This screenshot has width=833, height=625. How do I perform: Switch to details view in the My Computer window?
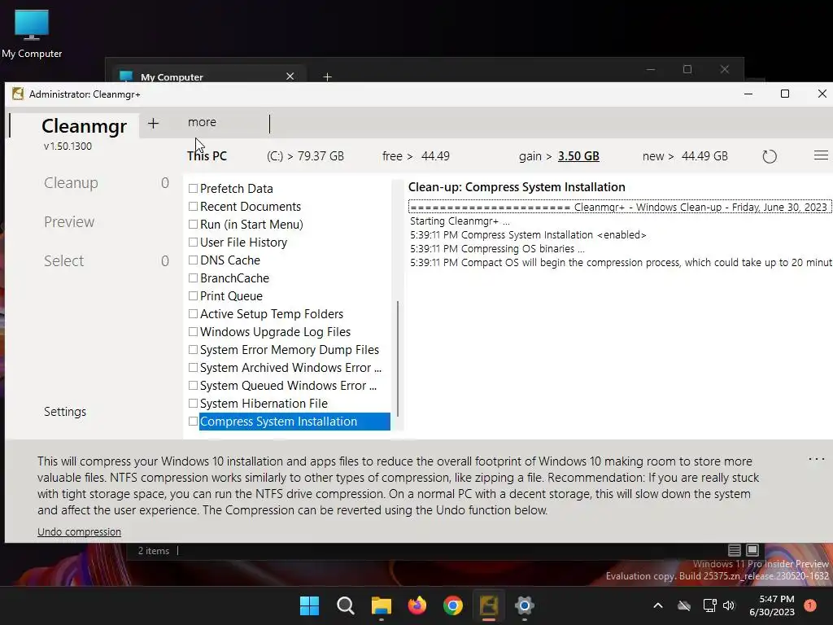tap(735, 550)
